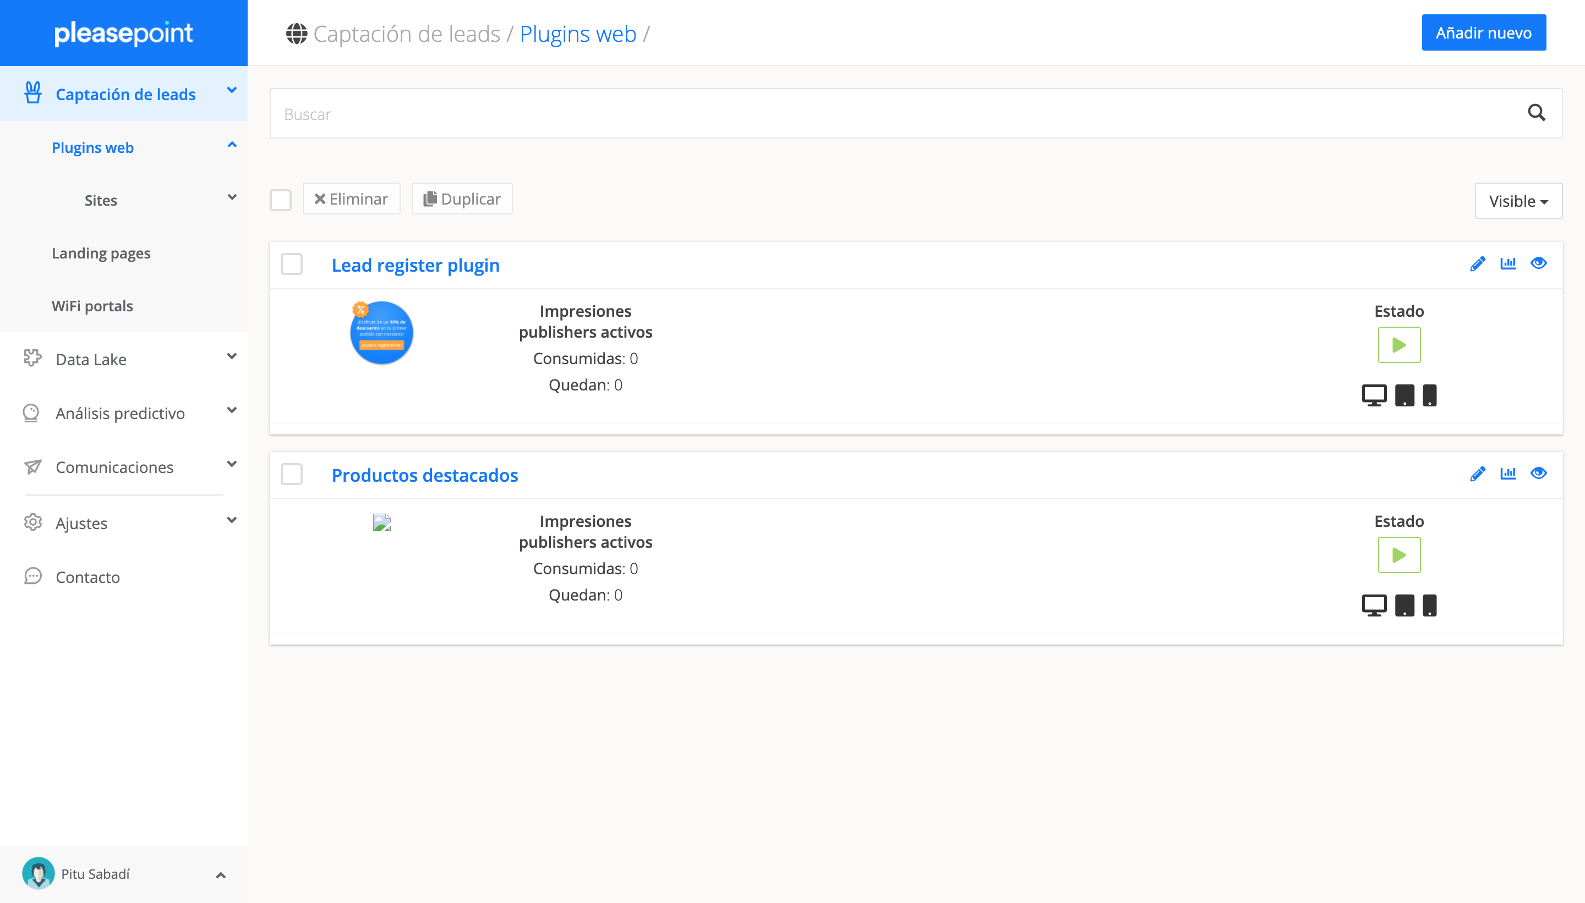Toggle the select-all checkbox beside Eliminar
1585x903 pixels.
[281, 200]
